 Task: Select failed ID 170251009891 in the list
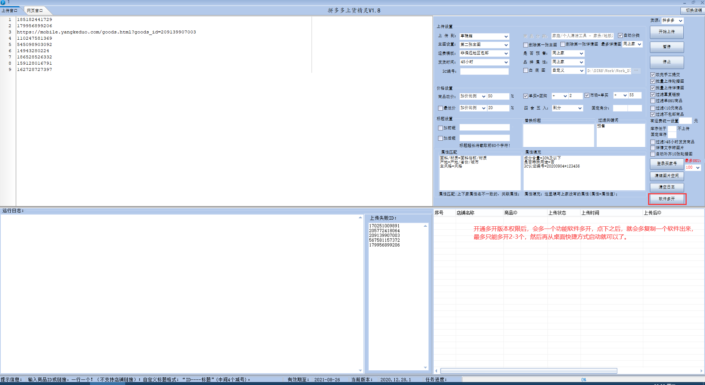pyautogui.click(x=384, y=226)
